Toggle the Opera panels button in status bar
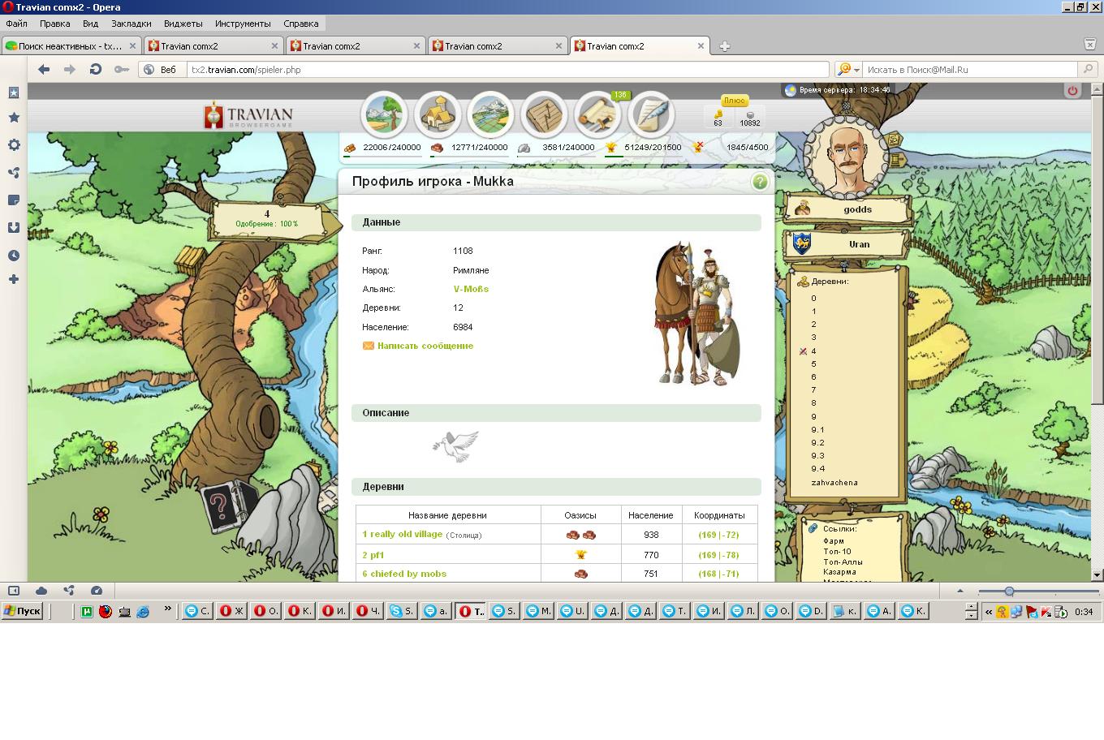Image resolution: width=1104 pixels, height=740 pixels. coord(14,591)
